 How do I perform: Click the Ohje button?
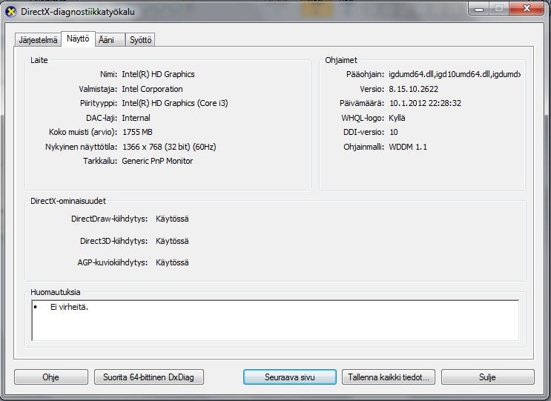[x=51, y=377]
